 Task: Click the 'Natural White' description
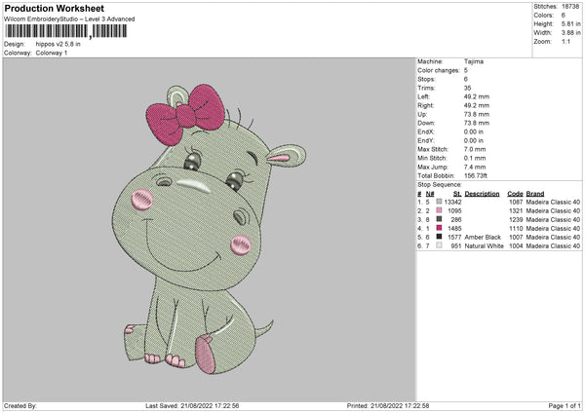[x=484, y=246]
